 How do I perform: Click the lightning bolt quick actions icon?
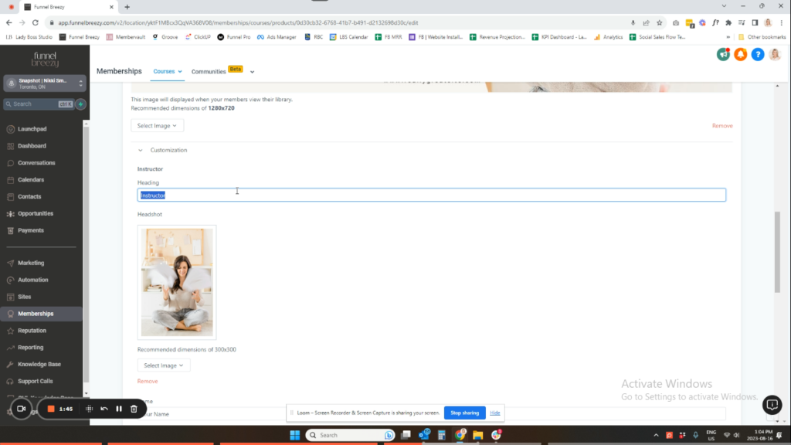pos(80,104)
